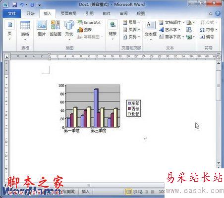224x198 pixels.
Task: Open the 页码 (Page Number) dropdown
Action: [x=131, y=37]
